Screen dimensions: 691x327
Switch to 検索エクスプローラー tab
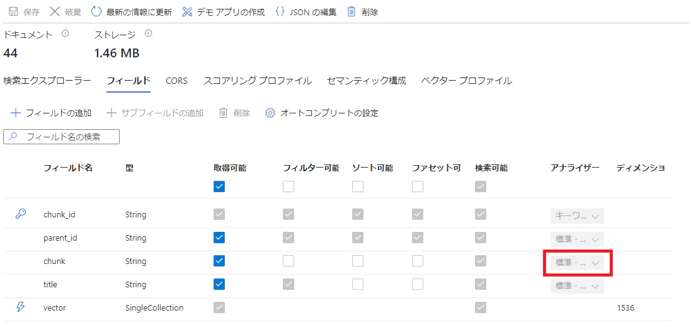47,81
